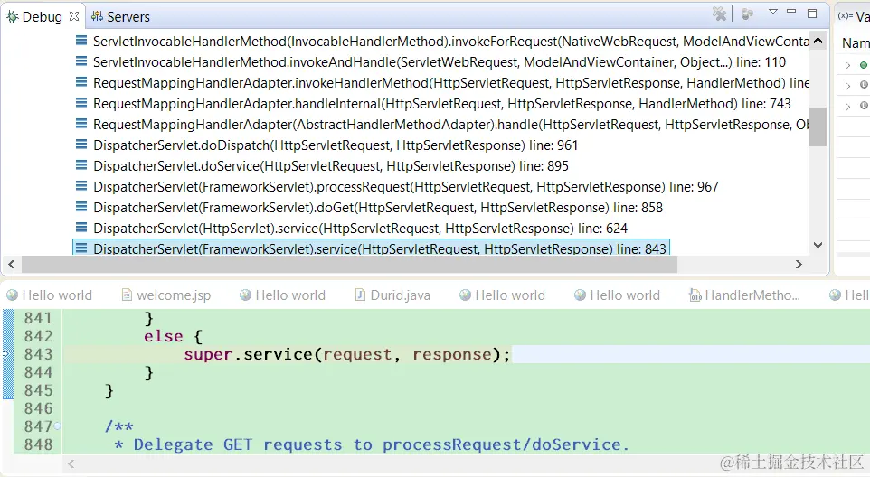Open the Hello world tab next to welcome.jsp
This screenshot has width=870, height=477.
click(283, 295)
